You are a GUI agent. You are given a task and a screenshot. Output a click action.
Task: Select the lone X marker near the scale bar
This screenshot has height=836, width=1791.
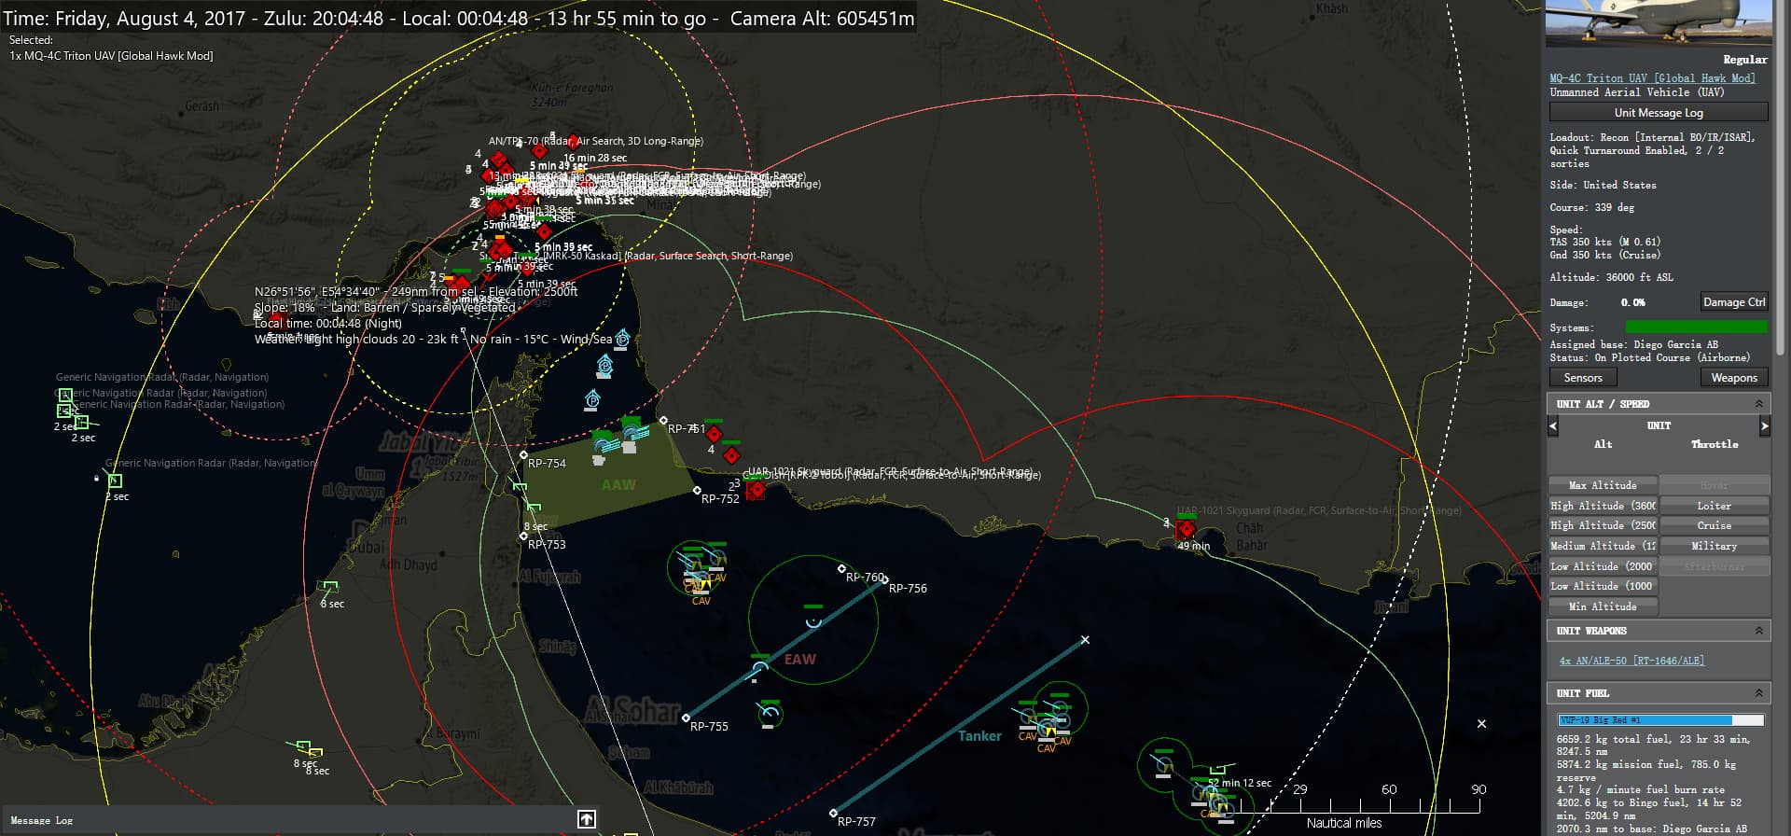(x=1481, y=723)
